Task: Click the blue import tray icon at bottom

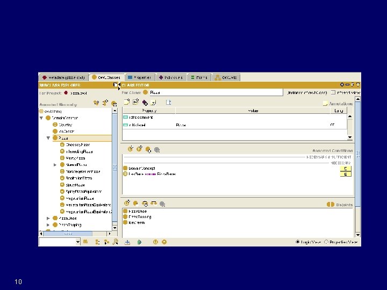Action: click(x=127, y=242)
